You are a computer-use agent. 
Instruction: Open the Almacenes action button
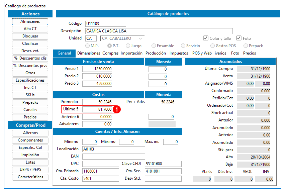[x=30, y=22]
